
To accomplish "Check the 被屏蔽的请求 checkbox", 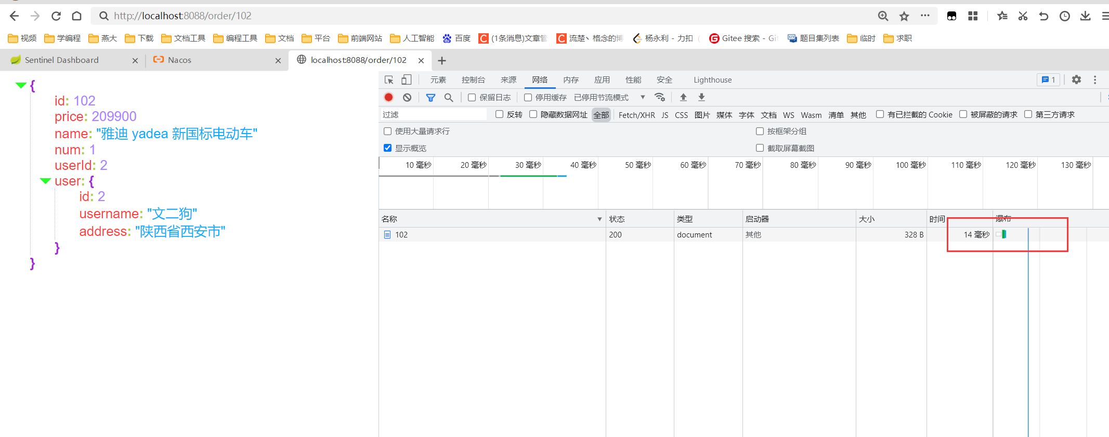I will coord(963,114).
